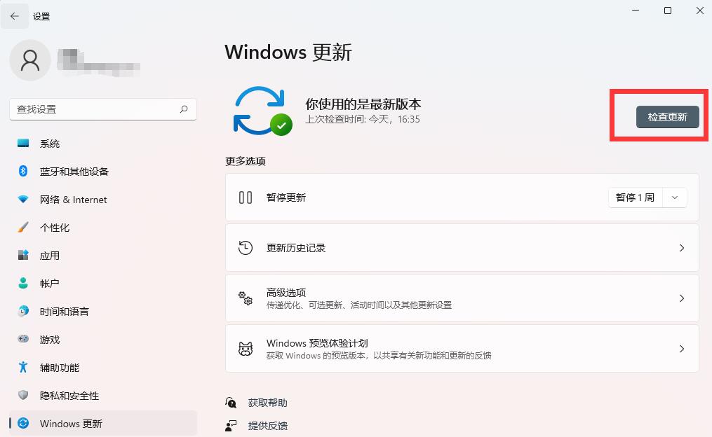The width and height of the screenshot is (712, 437).
Task: Click the gaming controller icon
Action: [23, 339]
